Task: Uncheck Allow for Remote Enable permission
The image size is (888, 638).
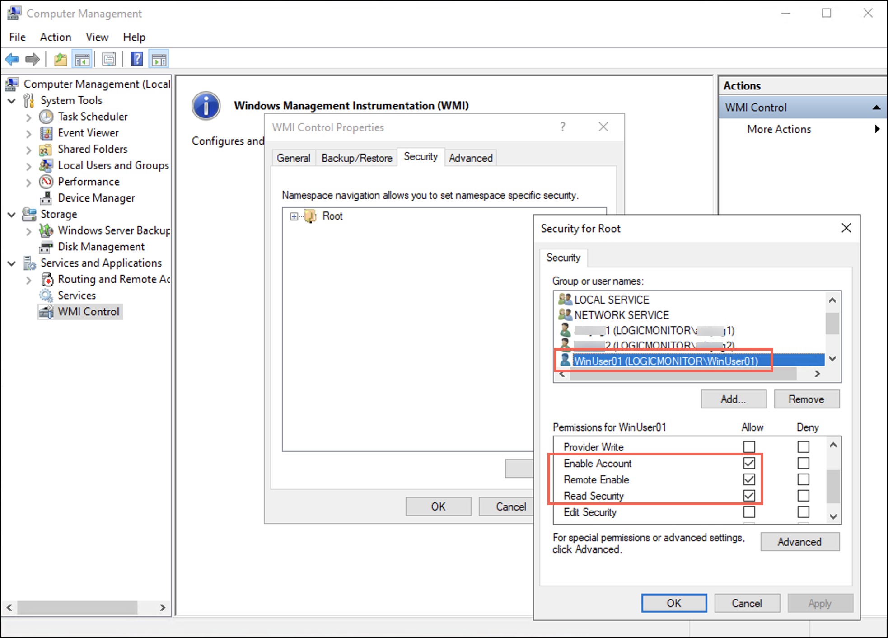Action: (748, 479)
